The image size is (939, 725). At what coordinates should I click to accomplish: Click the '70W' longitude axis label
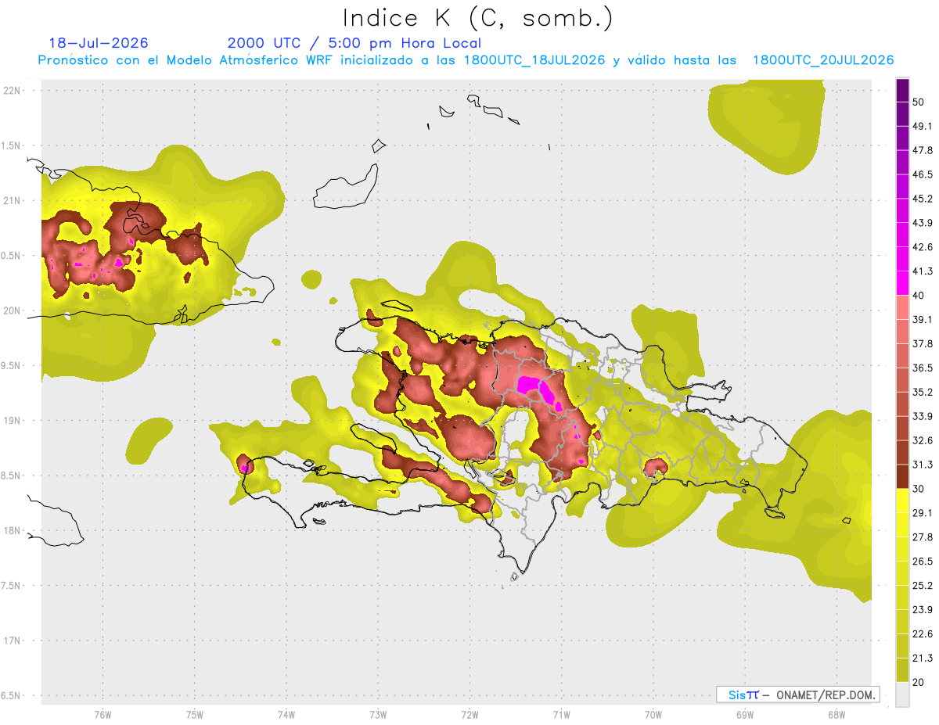pos(653,713)
